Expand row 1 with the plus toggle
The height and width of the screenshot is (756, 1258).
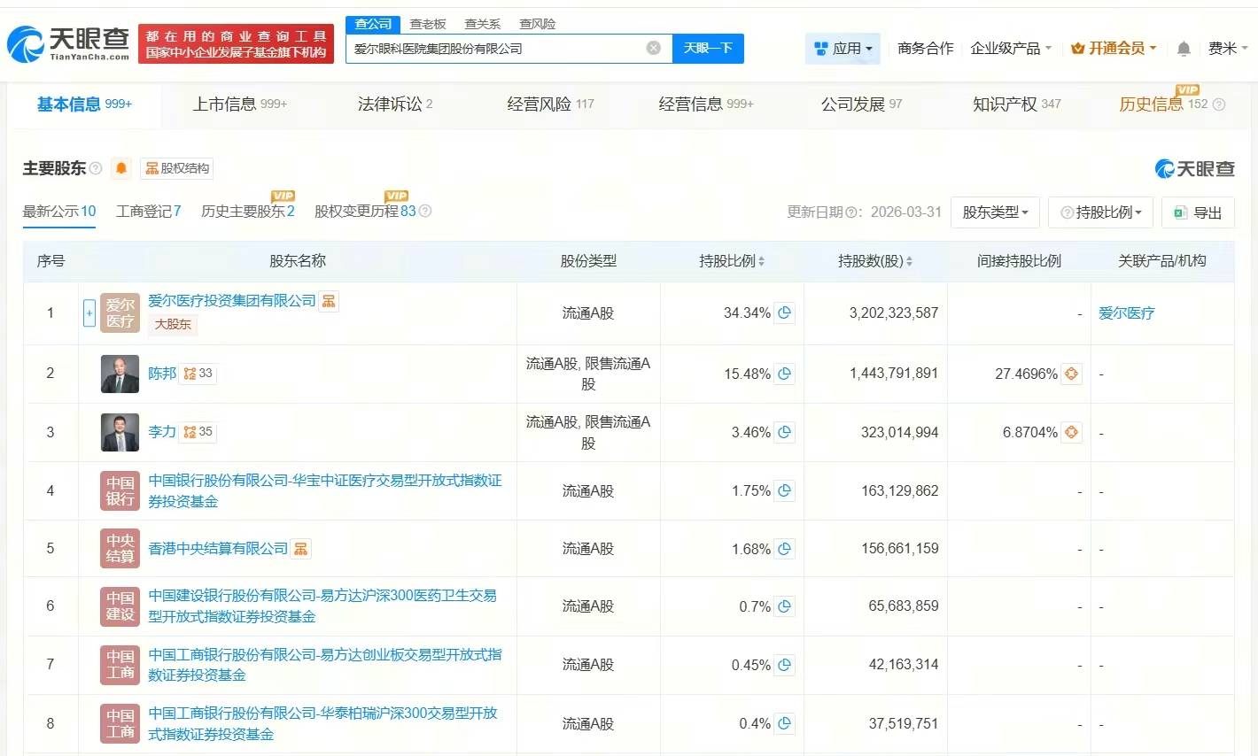(89, 312)
